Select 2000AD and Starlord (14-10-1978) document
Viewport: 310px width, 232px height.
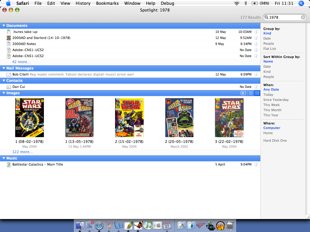click(130, 38)
